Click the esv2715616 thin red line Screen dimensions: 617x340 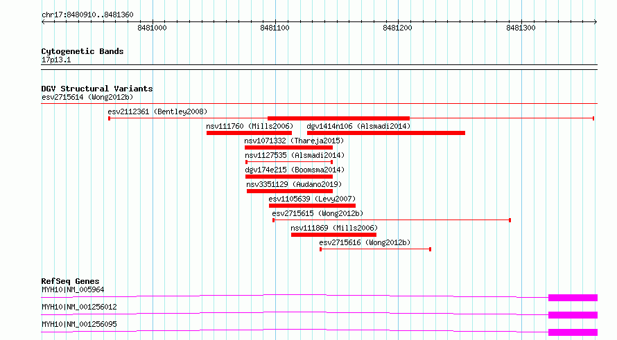375,249
